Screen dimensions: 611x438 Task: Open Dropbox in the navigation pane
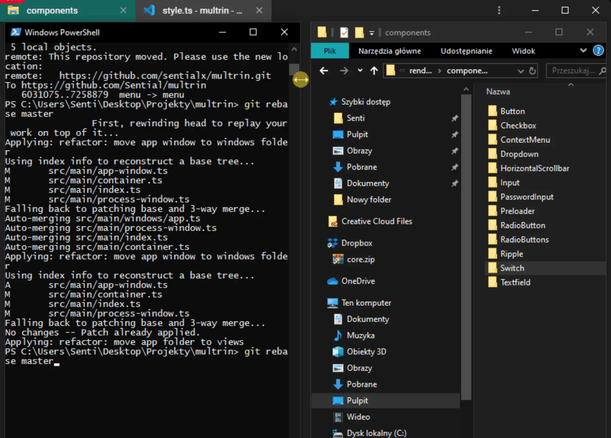click(356, 243)
